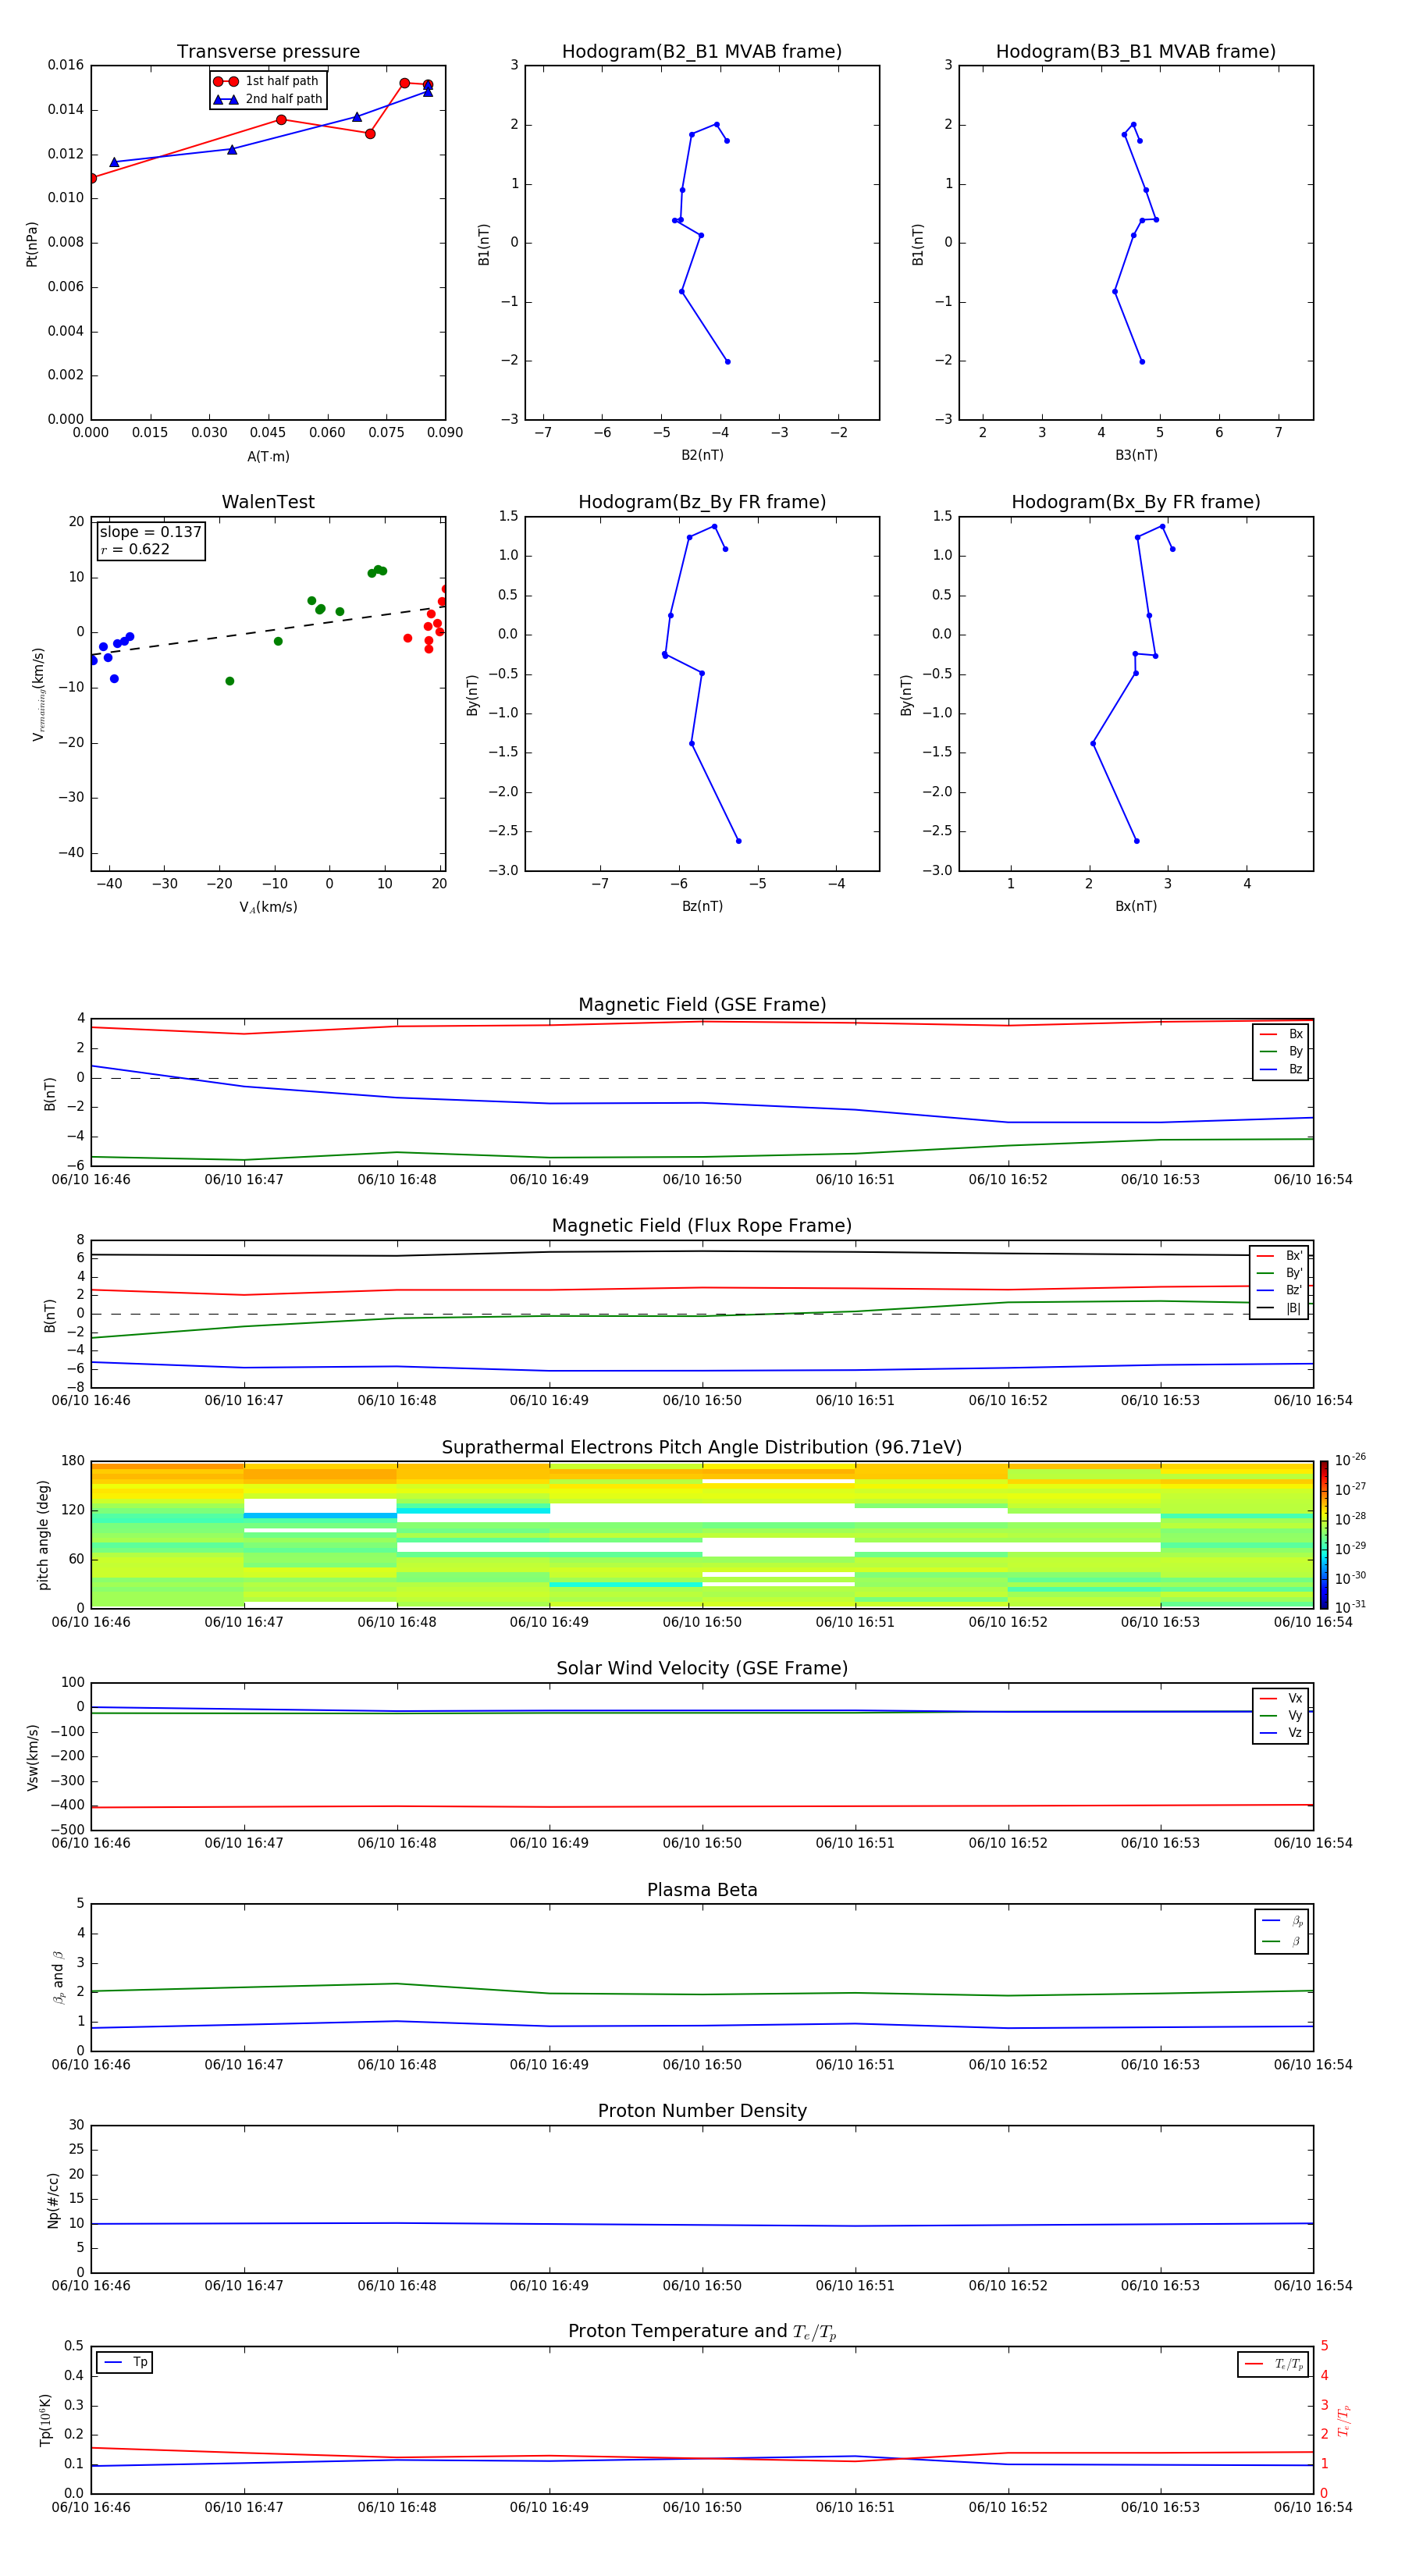1405x2576 pixels.
Task: Click the 'pitch angle (deg)' axis label
Action: tap(43, 1535)
